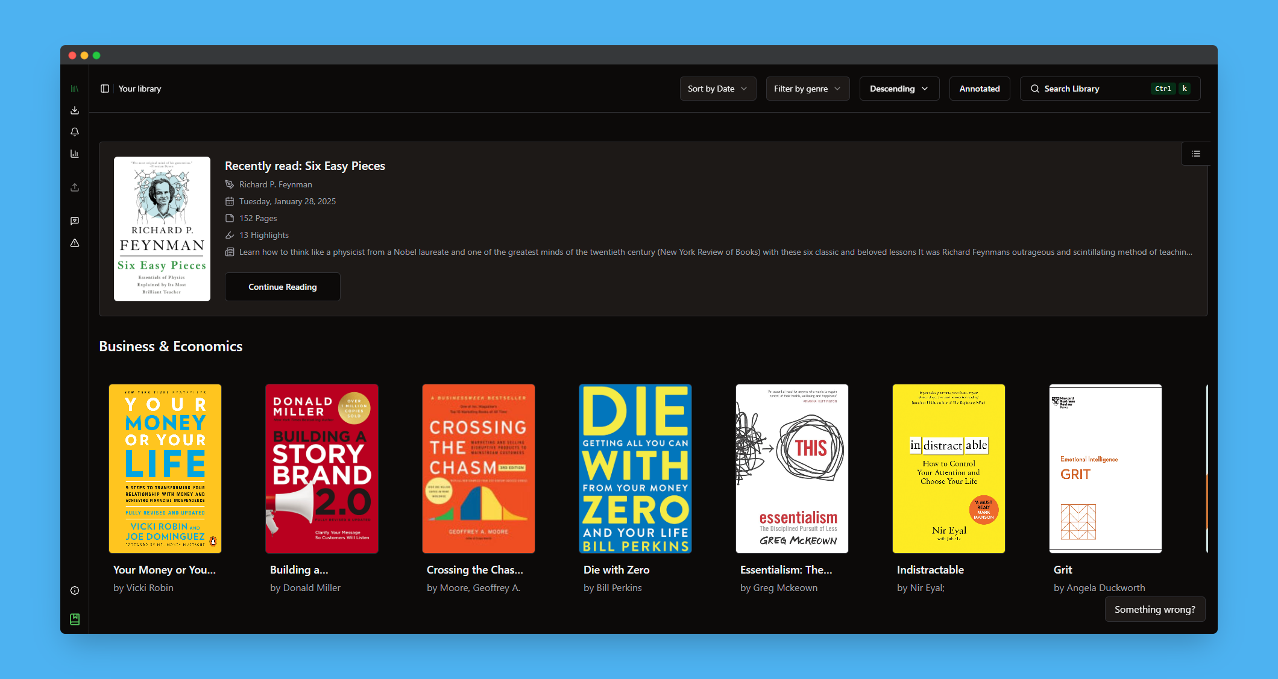Enable the Annotated filter

979,88
